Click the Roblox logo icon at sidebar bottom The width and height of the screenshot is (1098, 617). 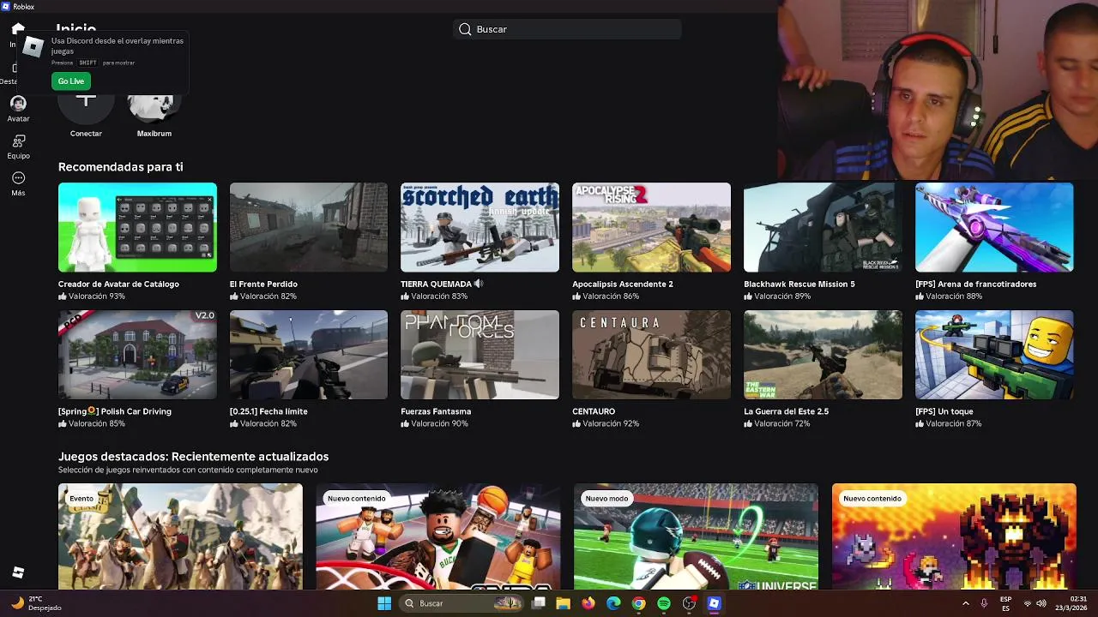click(18, 572)
